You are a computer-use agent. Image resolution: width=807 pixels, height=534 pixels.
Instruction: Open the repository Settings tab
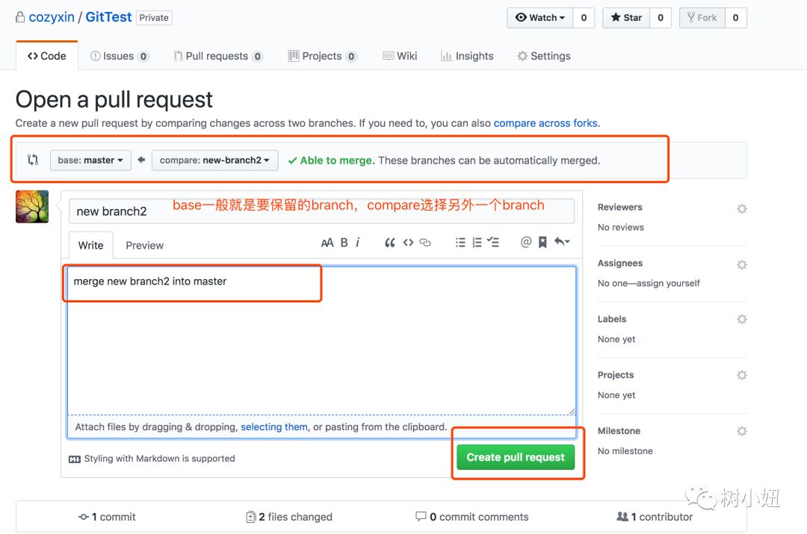[x=544, y=56]
